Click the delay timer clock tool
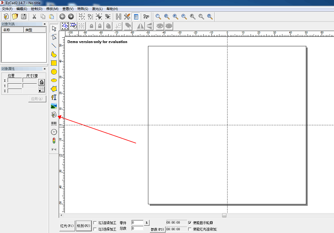Image resolution: width=334 pixels, height=233 pixels. tap(54, 132)
